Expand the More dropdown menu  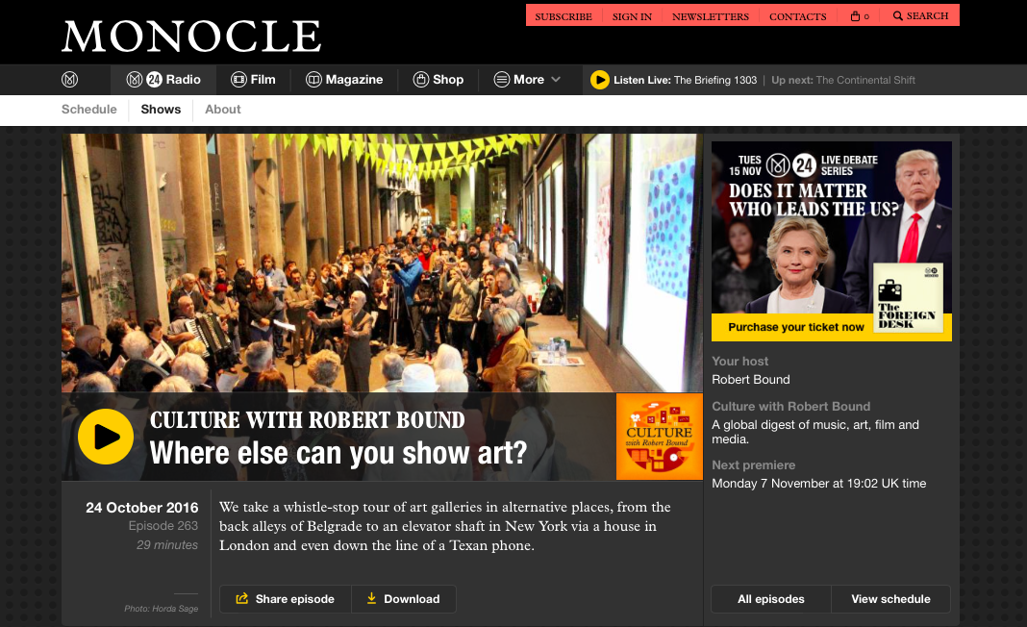[x=527, y=80]
